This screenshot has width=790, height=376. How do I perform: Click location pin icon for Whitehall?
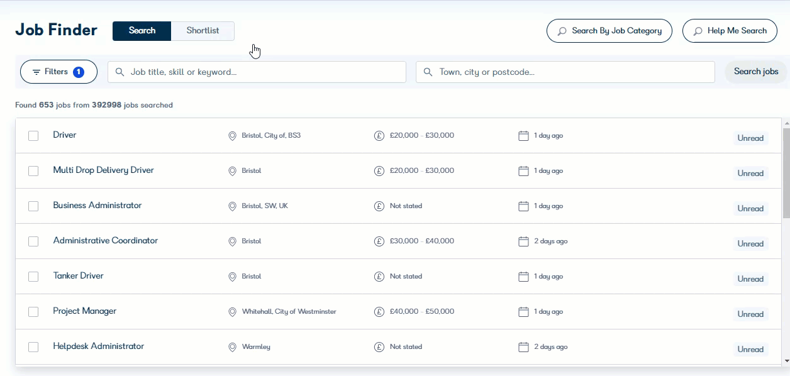(x=232, y=312)
